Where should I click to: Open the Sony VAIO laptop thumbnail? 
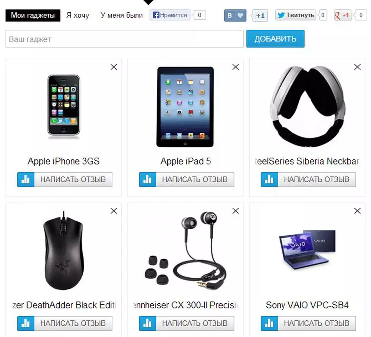(307, 250)
